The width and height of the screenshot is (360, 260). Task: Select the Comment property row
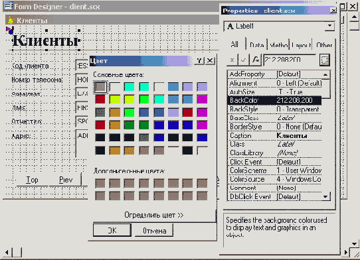point(274,188)
